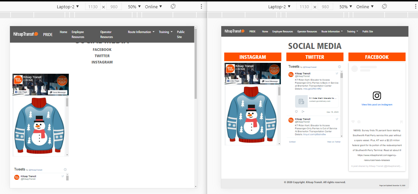Open Employee Resources in the right navbar
Viewport: 418px width, 194px height.
pos(283,32)
